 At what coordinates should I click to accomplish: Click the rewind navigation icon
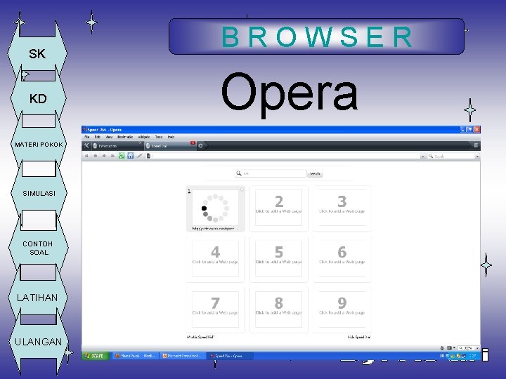(87, 156)
